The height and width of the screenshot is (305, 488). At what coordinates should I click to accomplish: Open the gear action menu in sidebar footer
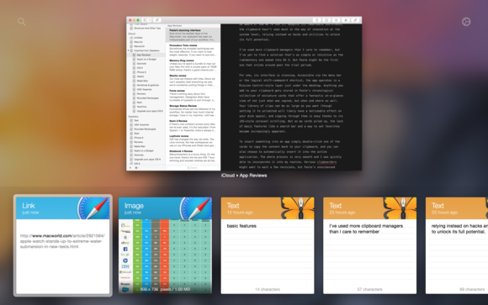tap(136, 167)
